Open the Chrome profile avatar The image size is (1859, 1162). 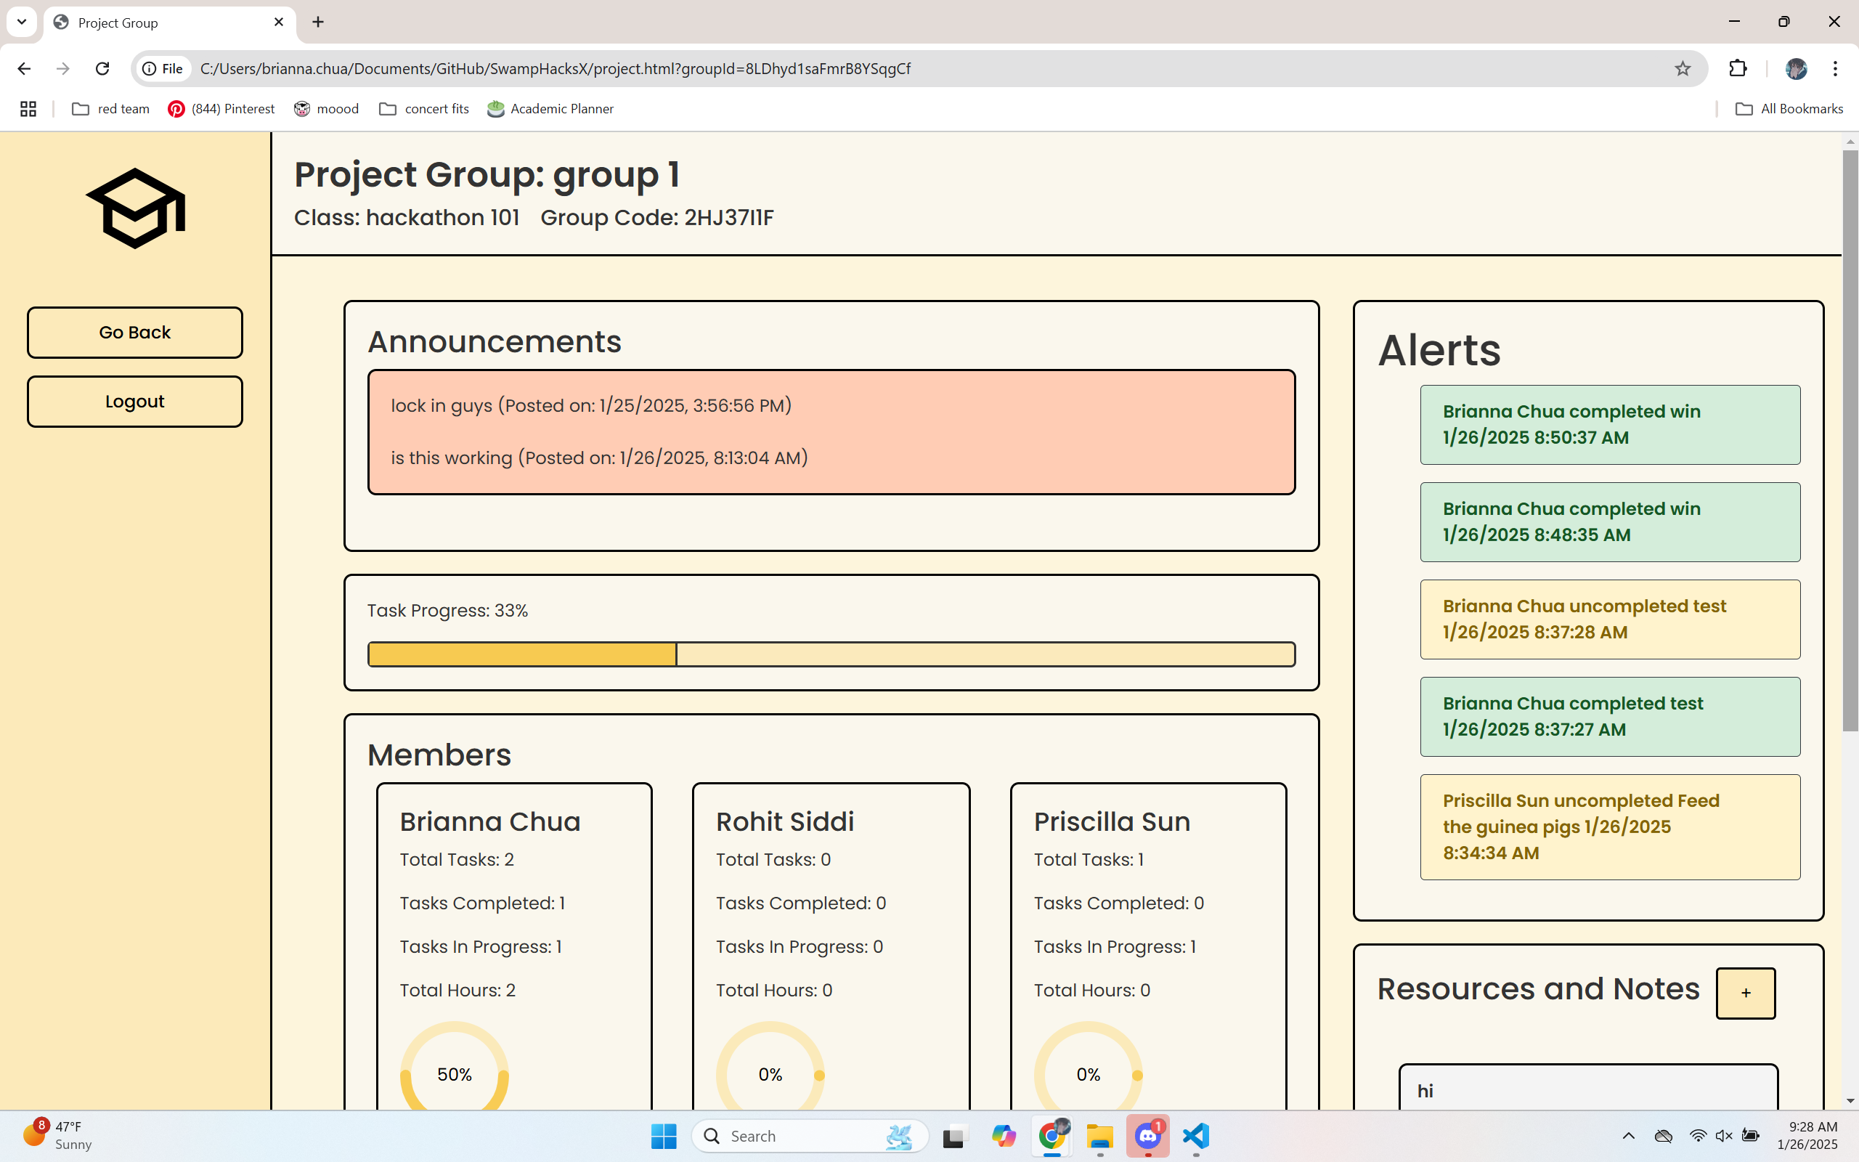pos(1795,68)
